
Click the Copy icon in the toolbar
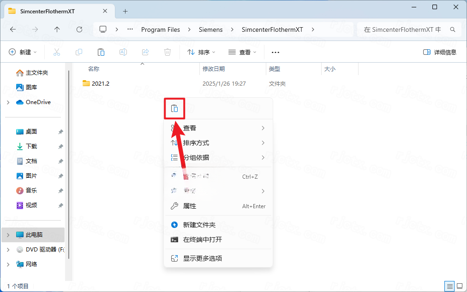pos(79,53)
